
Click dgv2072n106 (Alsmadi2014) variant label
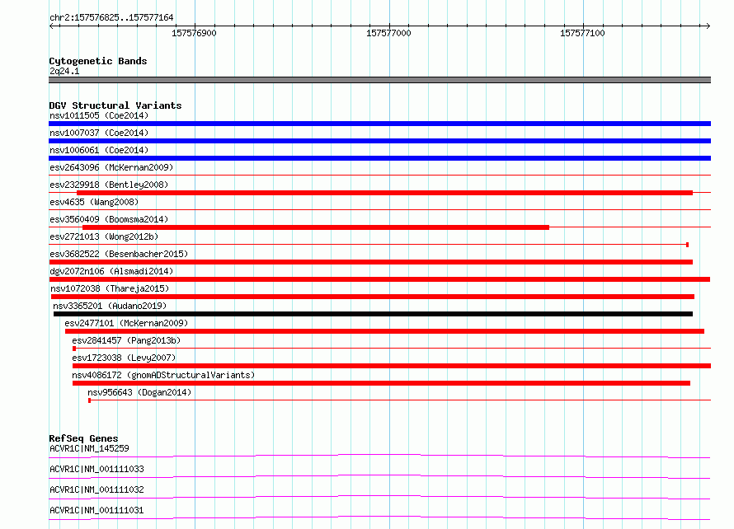[111, 271]
